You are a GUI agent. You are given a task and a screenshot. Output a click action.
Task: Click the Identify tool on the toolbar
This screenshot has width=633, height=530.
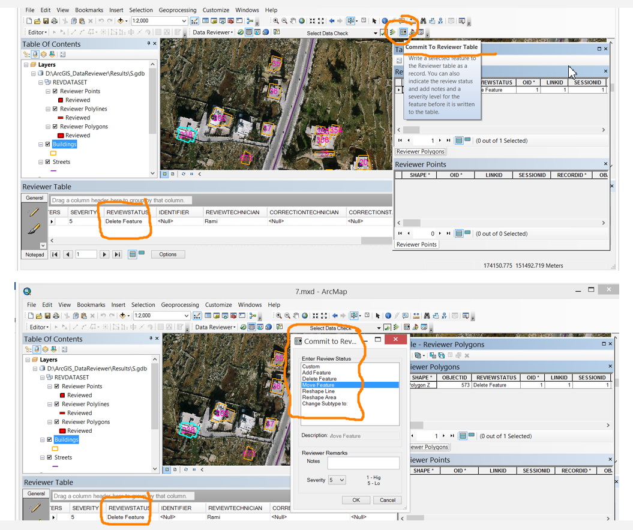(x=384, y=20)
